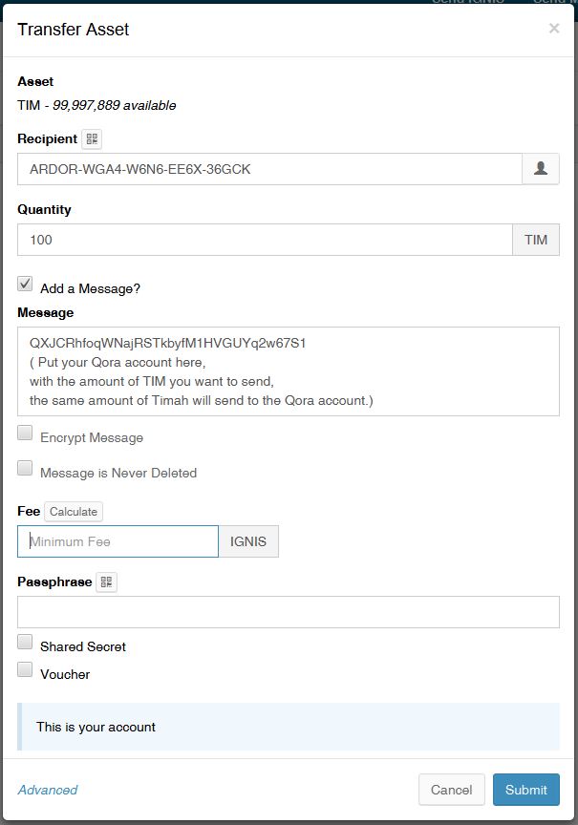Enable the Voucher checkbox
The image size is (578, 825).
25,670
